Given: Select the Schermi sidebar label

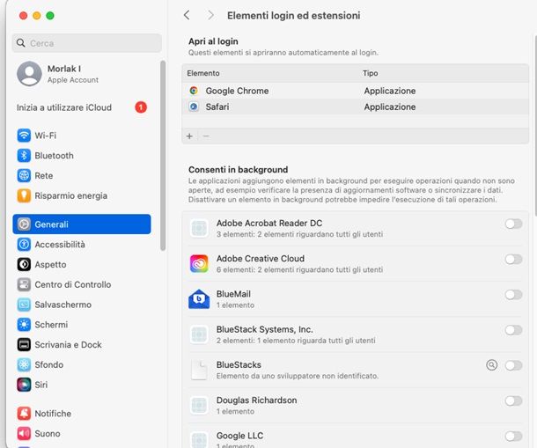Looking at the screenshot, I should point(51,325).
